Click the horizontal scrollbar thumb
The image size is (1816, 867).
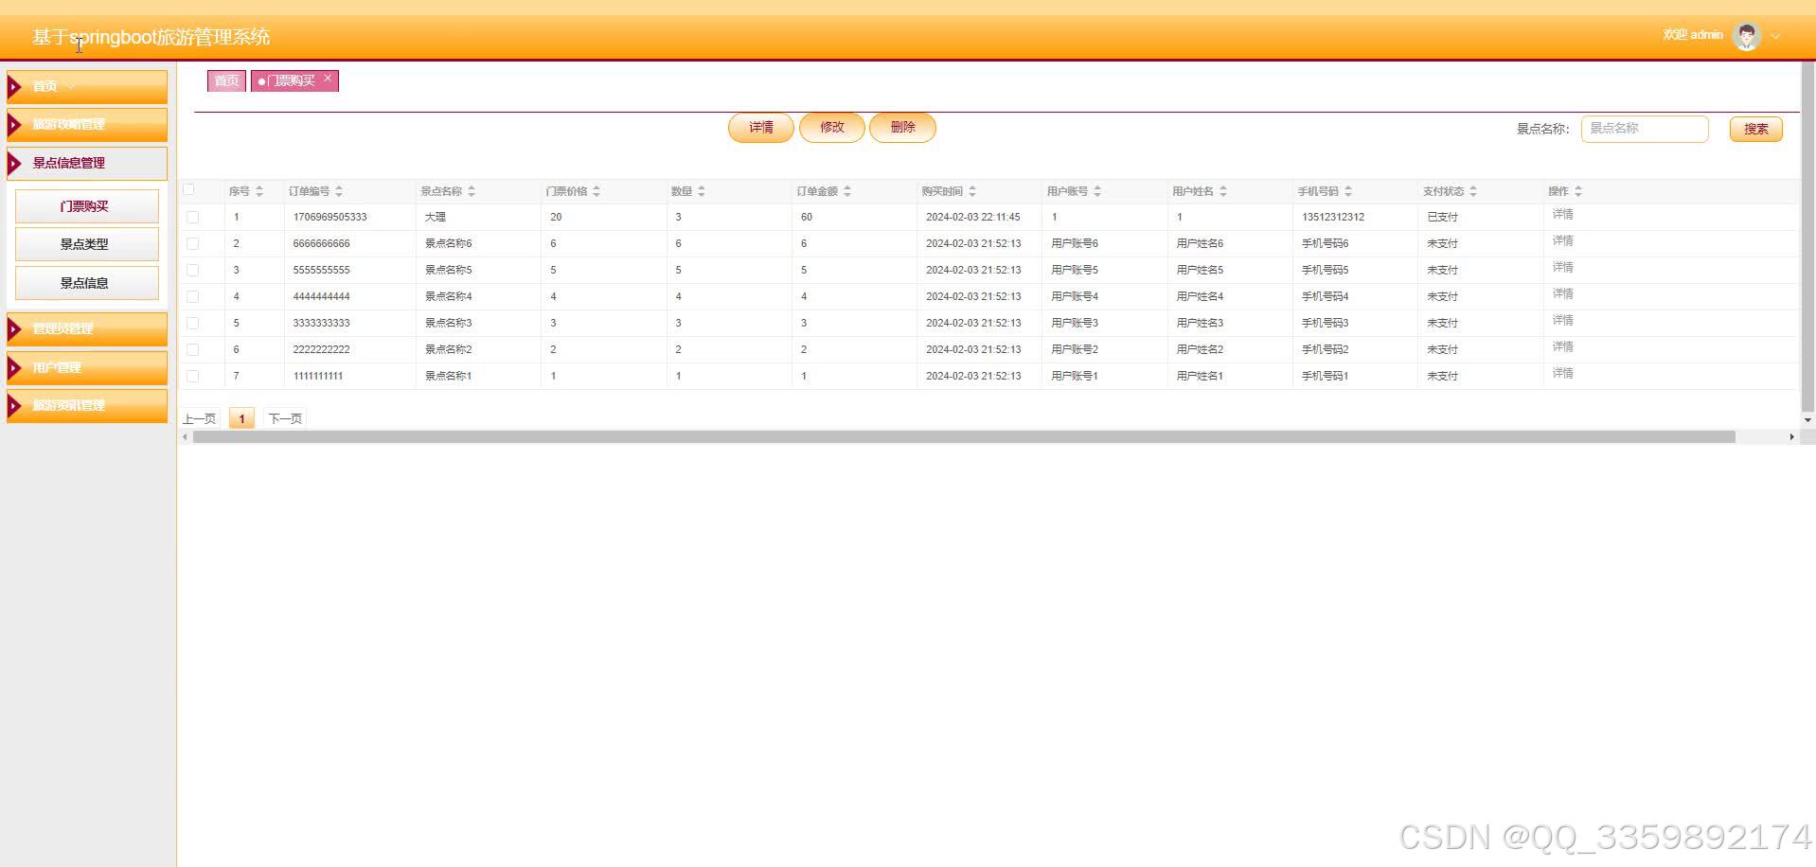(964, 437)
